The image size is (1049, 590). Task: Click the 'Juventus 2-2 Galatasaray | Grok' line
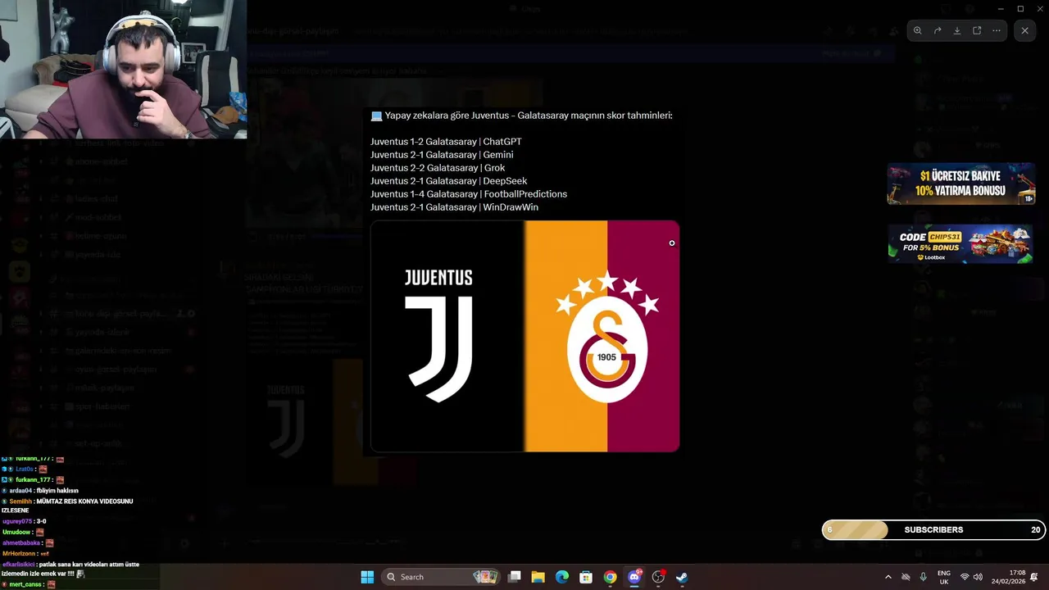click(438, 168)
